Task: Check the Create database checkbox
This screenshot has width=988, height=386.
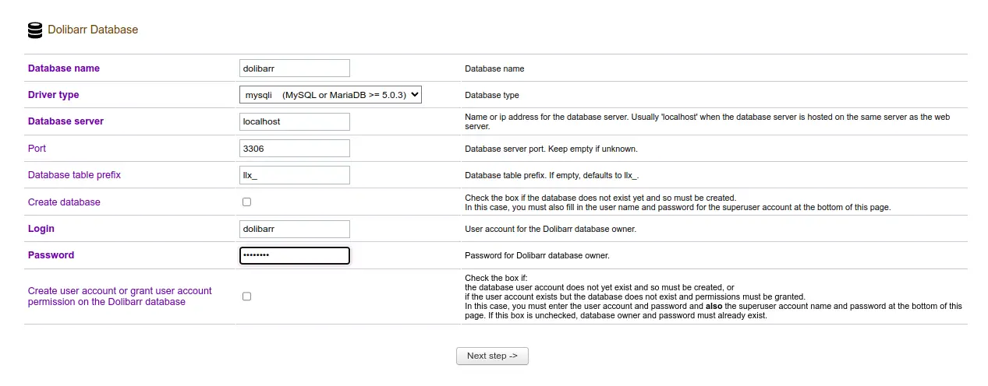Action: tap(246, 202)
